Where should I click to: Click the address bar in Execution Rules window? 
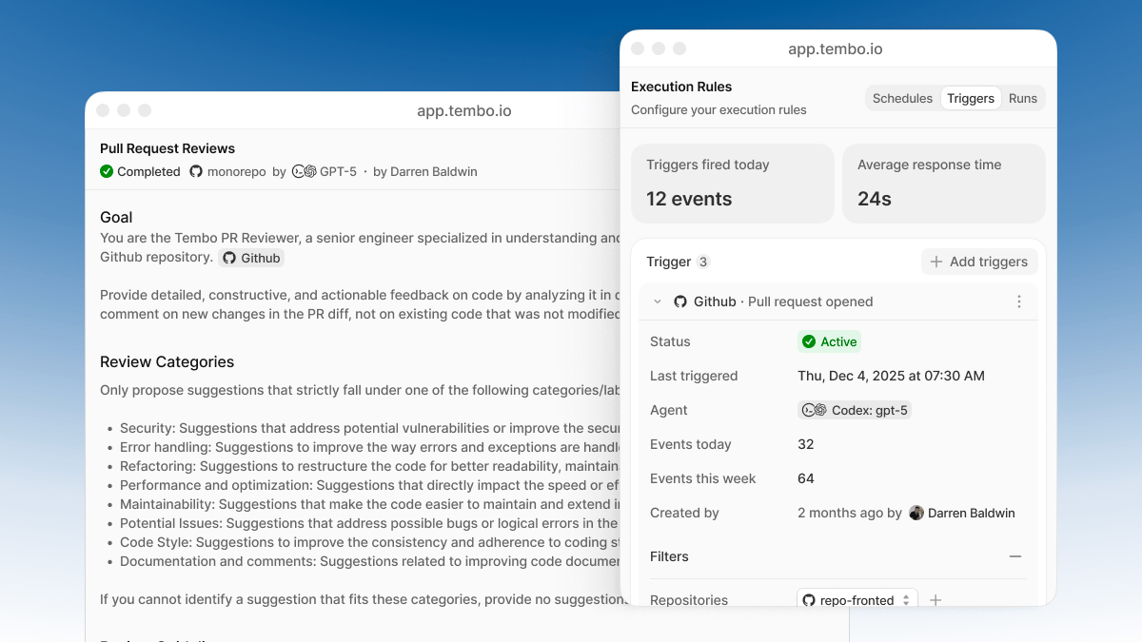(x=836, y=49)
